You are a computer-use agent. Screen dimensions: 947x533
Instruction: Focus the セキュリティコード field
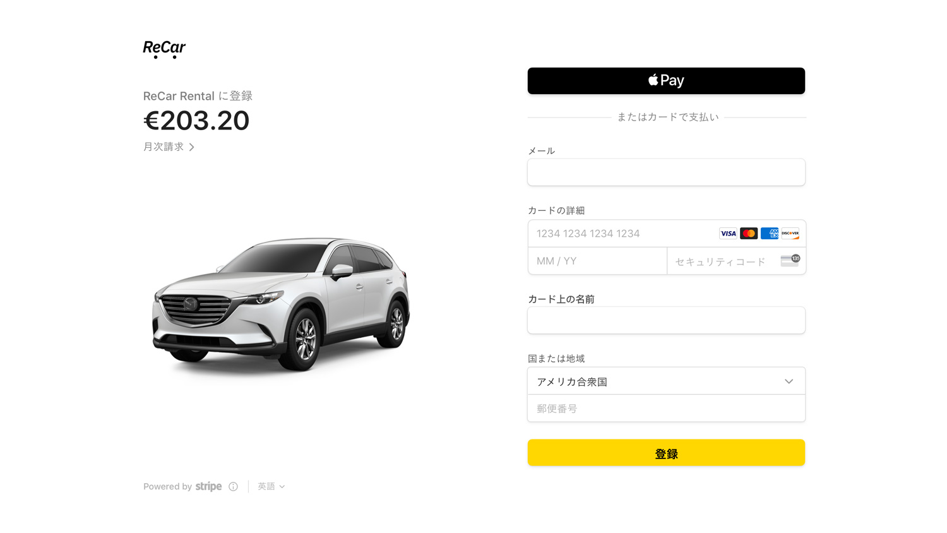(723, 261)
